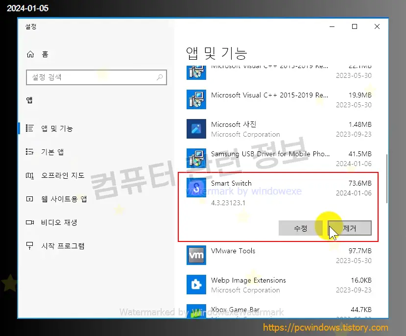Click the 오프라인 지도 map icon
This screenshot has height=336, width=406.
tap(29, 175)
